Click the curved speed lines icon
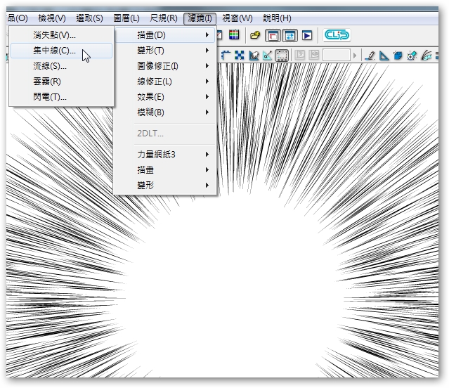The height and width of the screenshot is (388, 449). pos(426,56)
